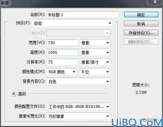Click the 图像大小: label text
This screenshot has width=163, height=127.
point(141,85)
